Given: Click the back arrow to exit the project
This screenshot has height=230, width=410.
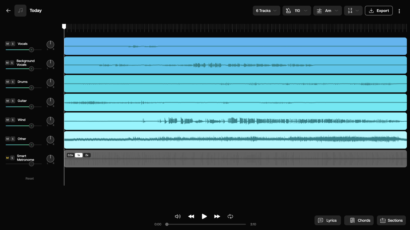Looking at the screenshot, I should tap(8, 10).
